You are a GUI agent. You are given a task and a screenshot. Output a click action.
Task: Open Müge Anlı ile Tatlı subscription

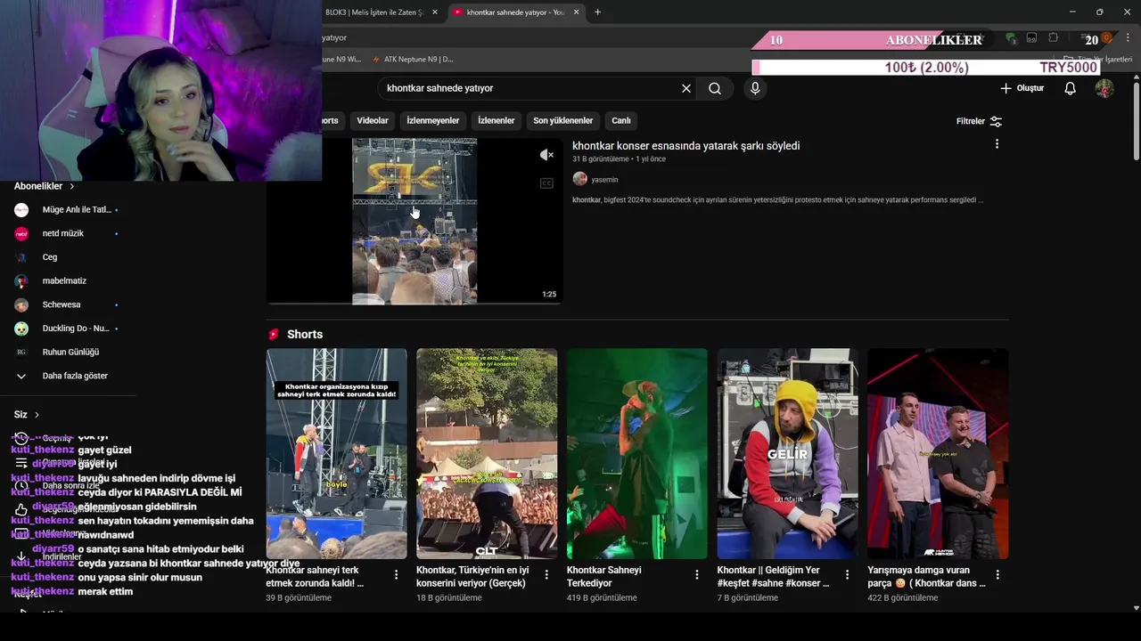click(x=68, y=210)
